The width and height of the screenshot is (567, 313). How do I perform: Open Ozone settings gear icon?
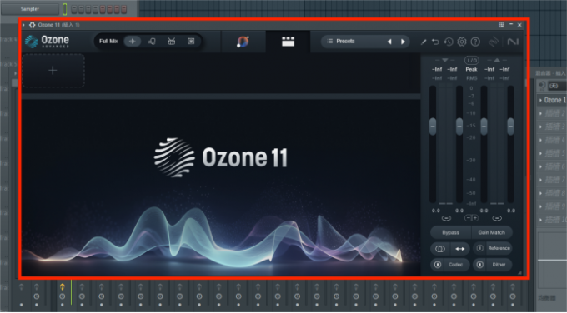[x=462, y=42]
